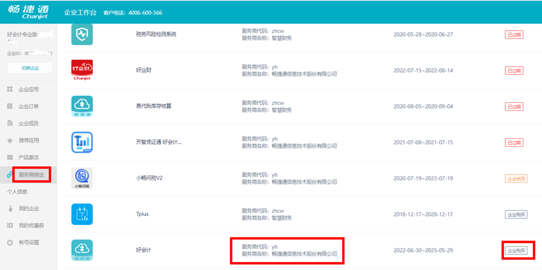Click the 企业成员 building icon in sidebar

tap(10, 123)
